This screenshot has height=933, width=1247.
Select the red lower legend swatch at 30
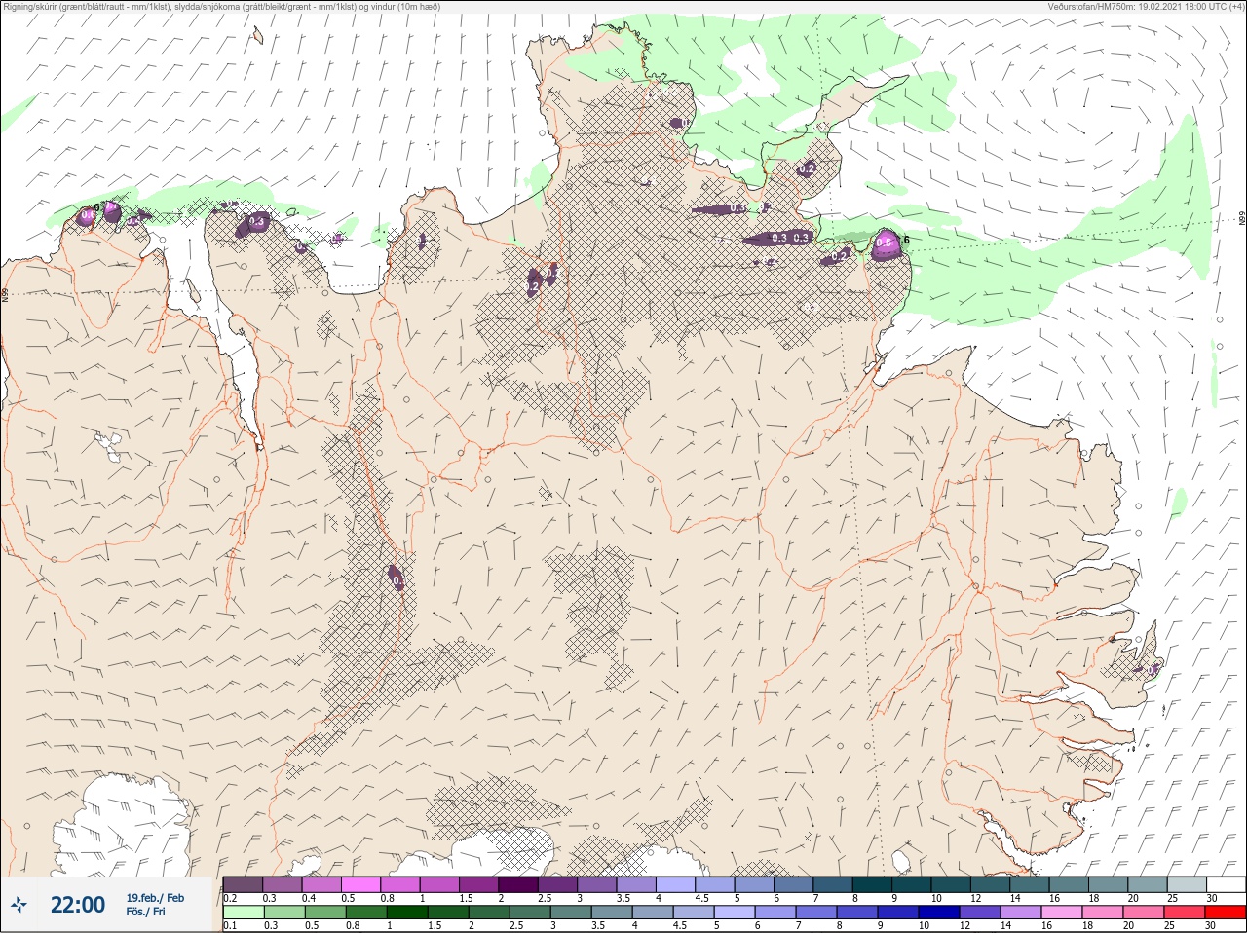(x=1226, y=912)
